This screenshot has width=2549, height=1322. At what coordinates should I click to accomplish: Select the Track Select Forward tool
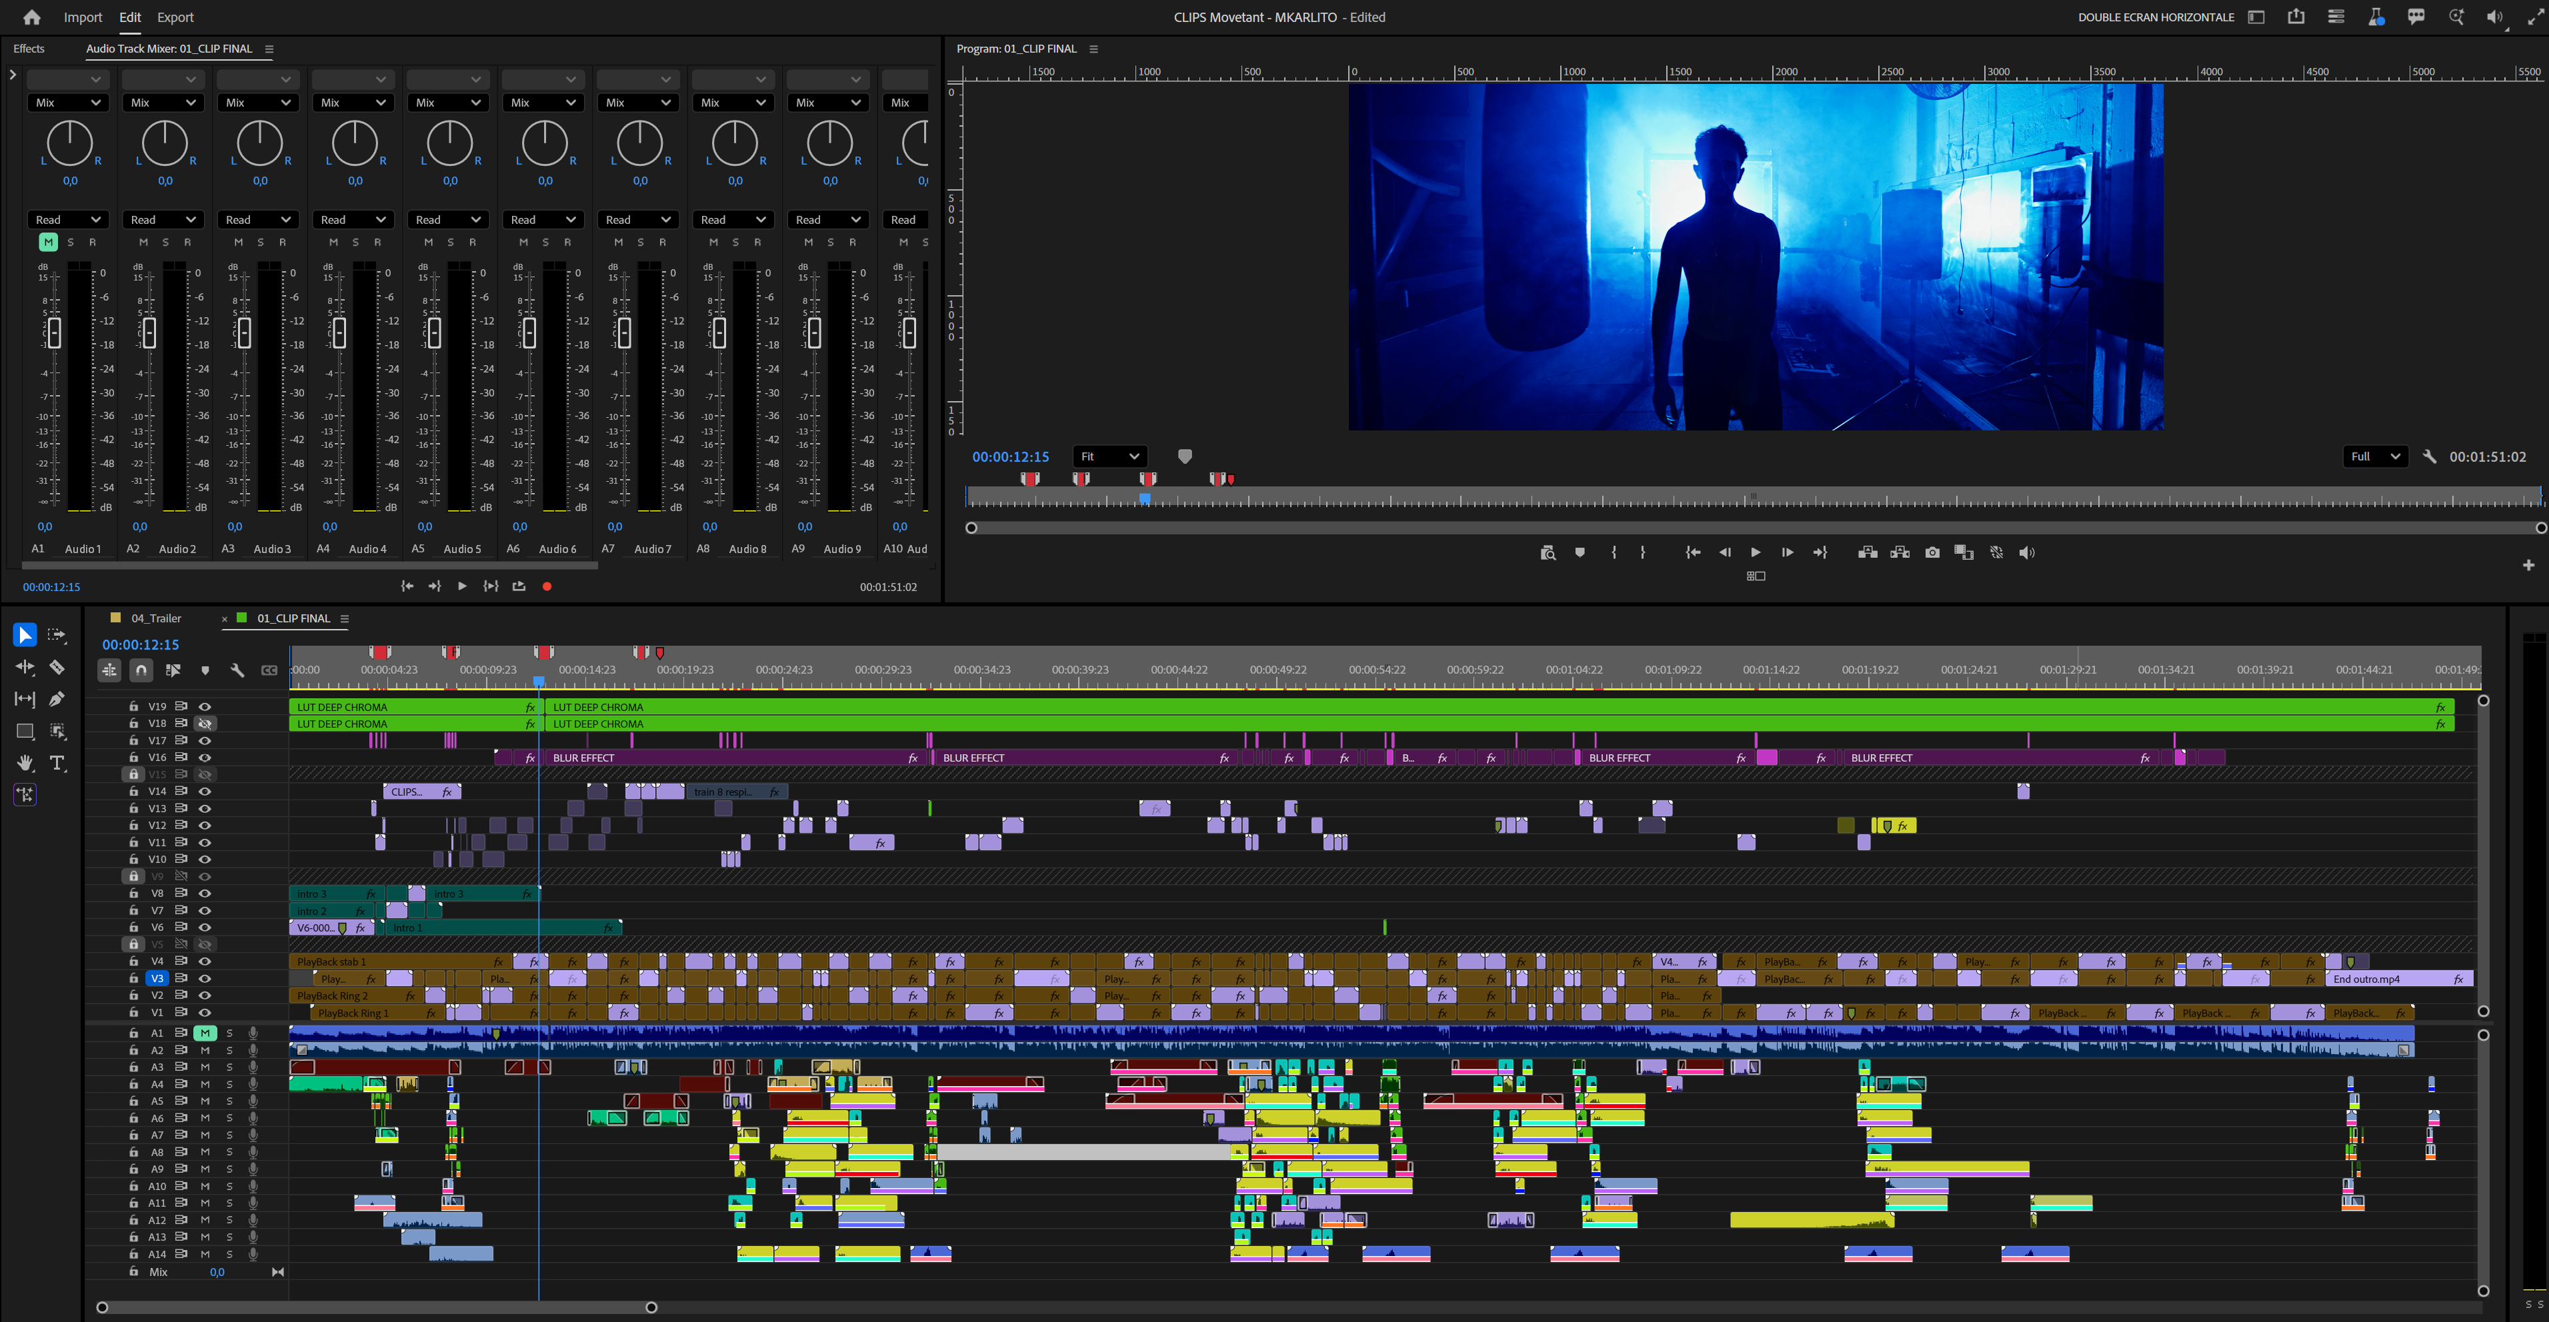click(x=57, y=635)
